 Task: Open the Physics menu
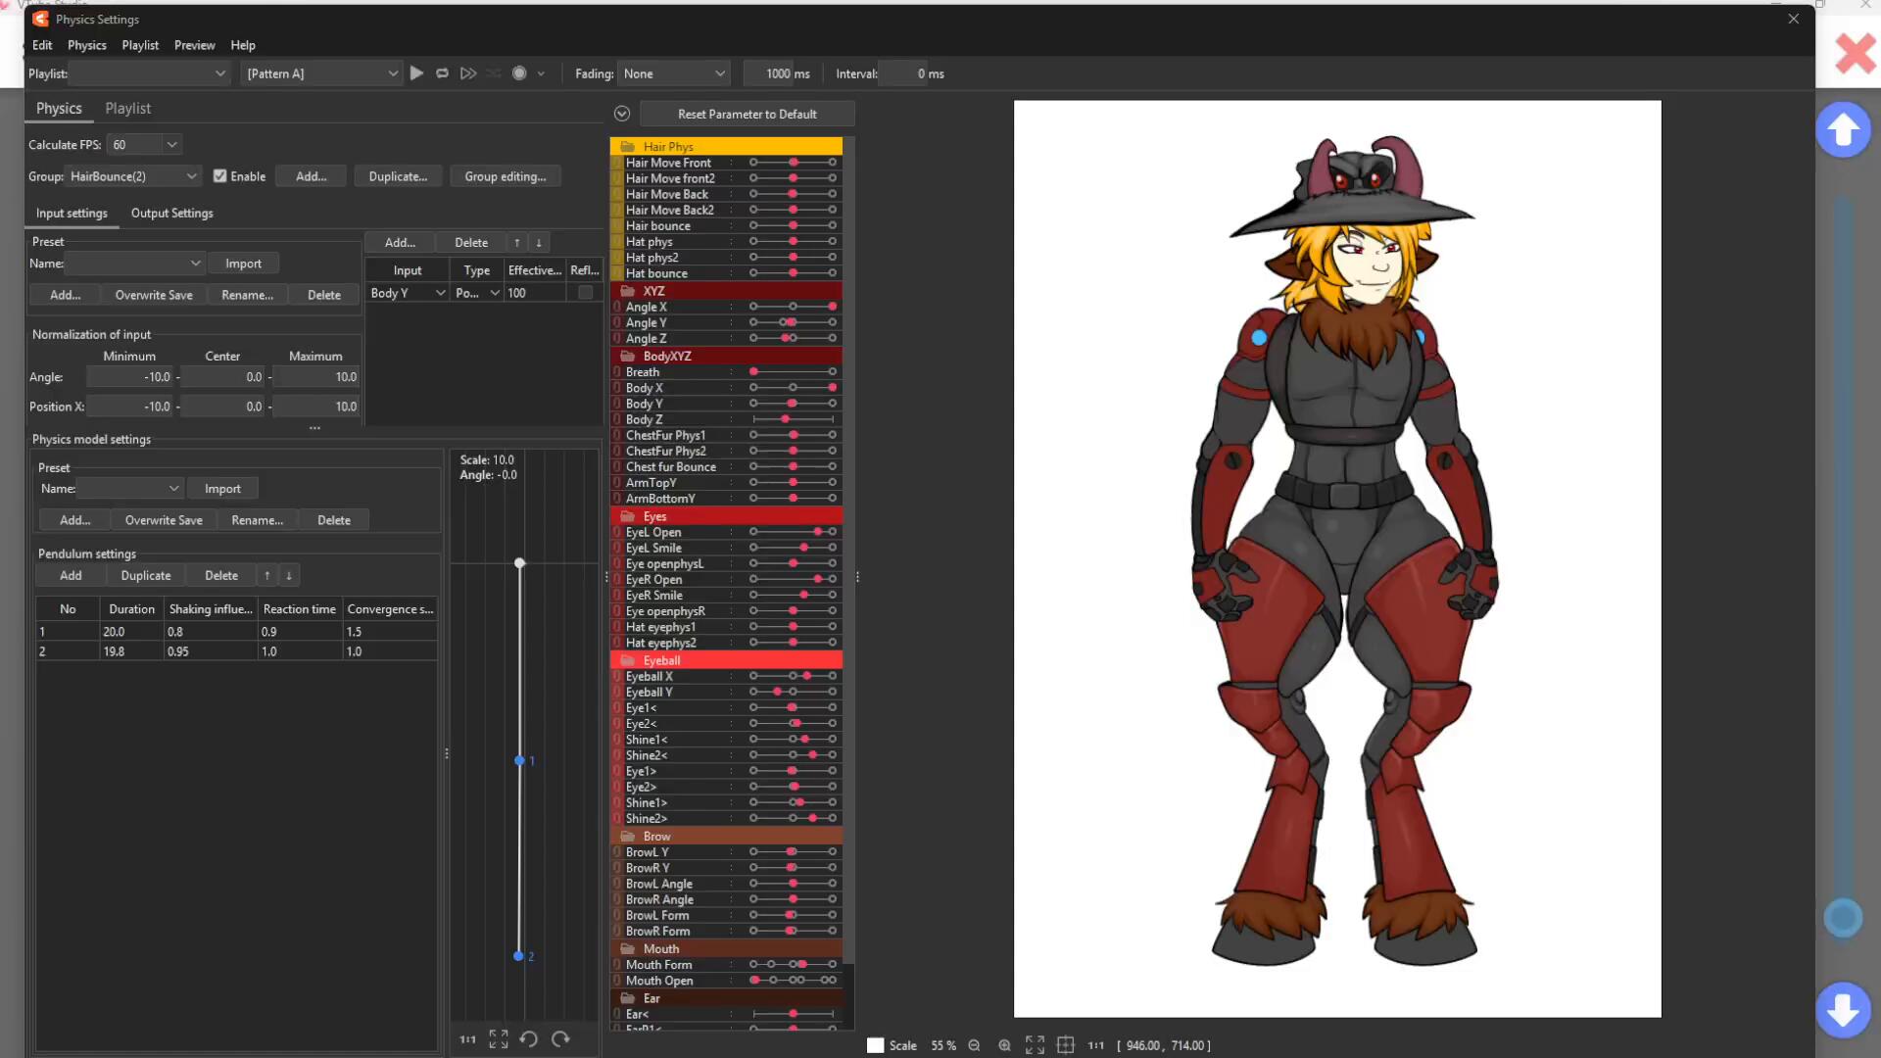point(87,45)
